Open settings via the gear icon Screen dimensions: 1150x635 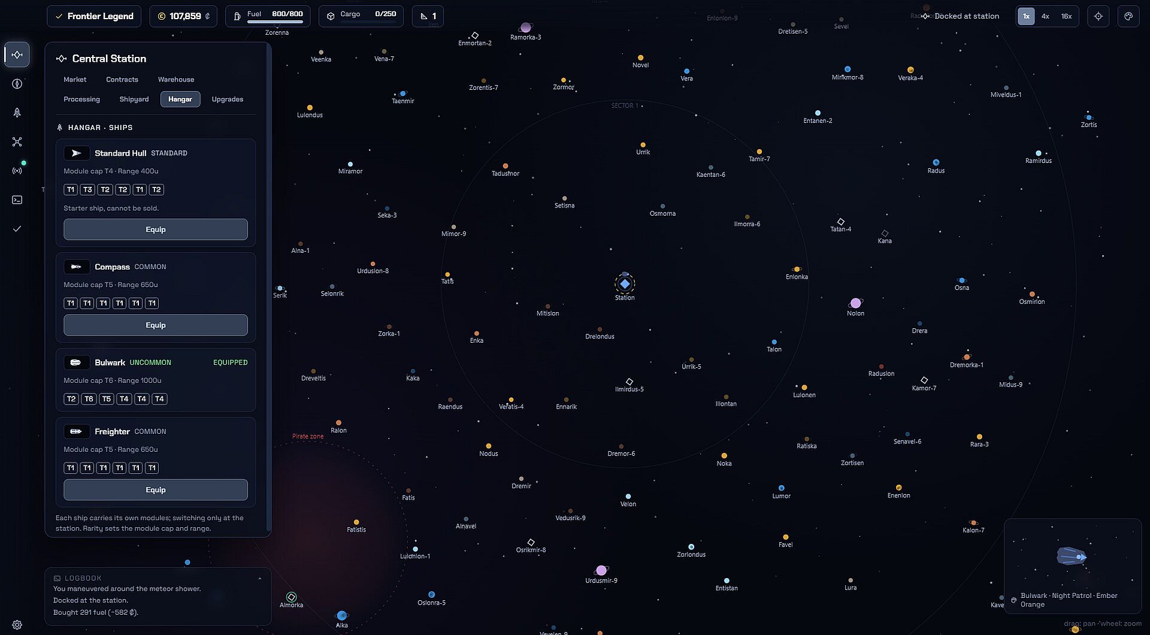click(17, 625)
